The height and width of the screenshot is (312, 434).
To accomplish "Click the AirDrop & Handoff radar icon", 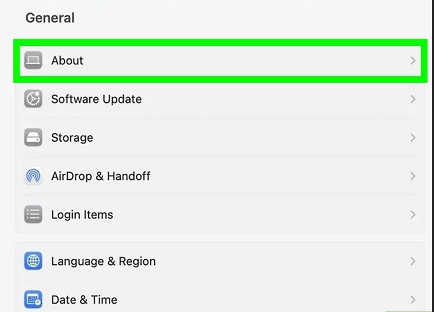I will click(x=33, y=176).
